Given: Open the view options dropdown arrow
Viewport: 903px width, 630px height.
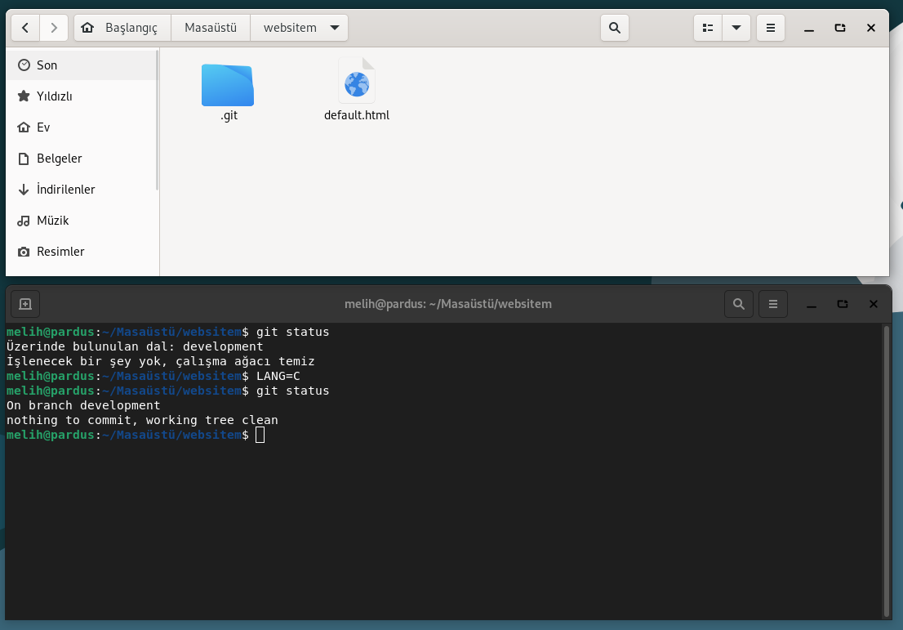Looking at the screenshot, I should [x=736, y=28].
